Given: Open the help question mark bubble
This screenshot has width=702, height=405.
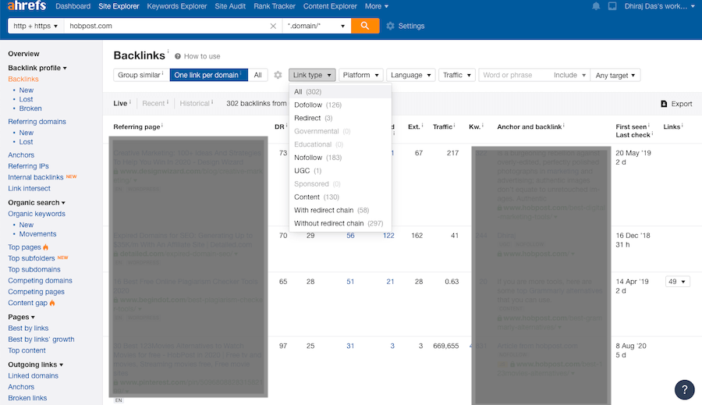Looking at the screenshot, I should point(684,389).
